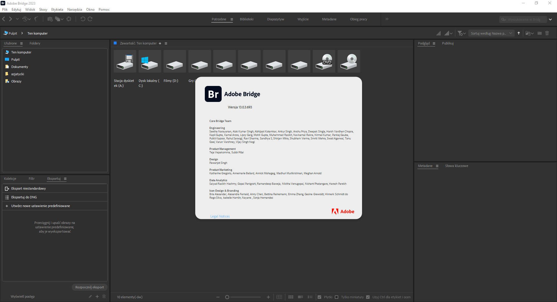Switch to the Biblioteki workspace
Screen dimensions: 557x302
tap(247, 19)
